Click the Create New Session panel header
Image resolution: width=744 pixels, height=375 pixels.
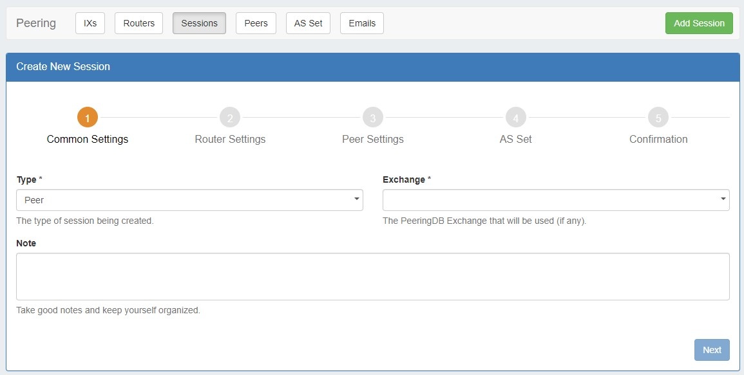(372, 66)
